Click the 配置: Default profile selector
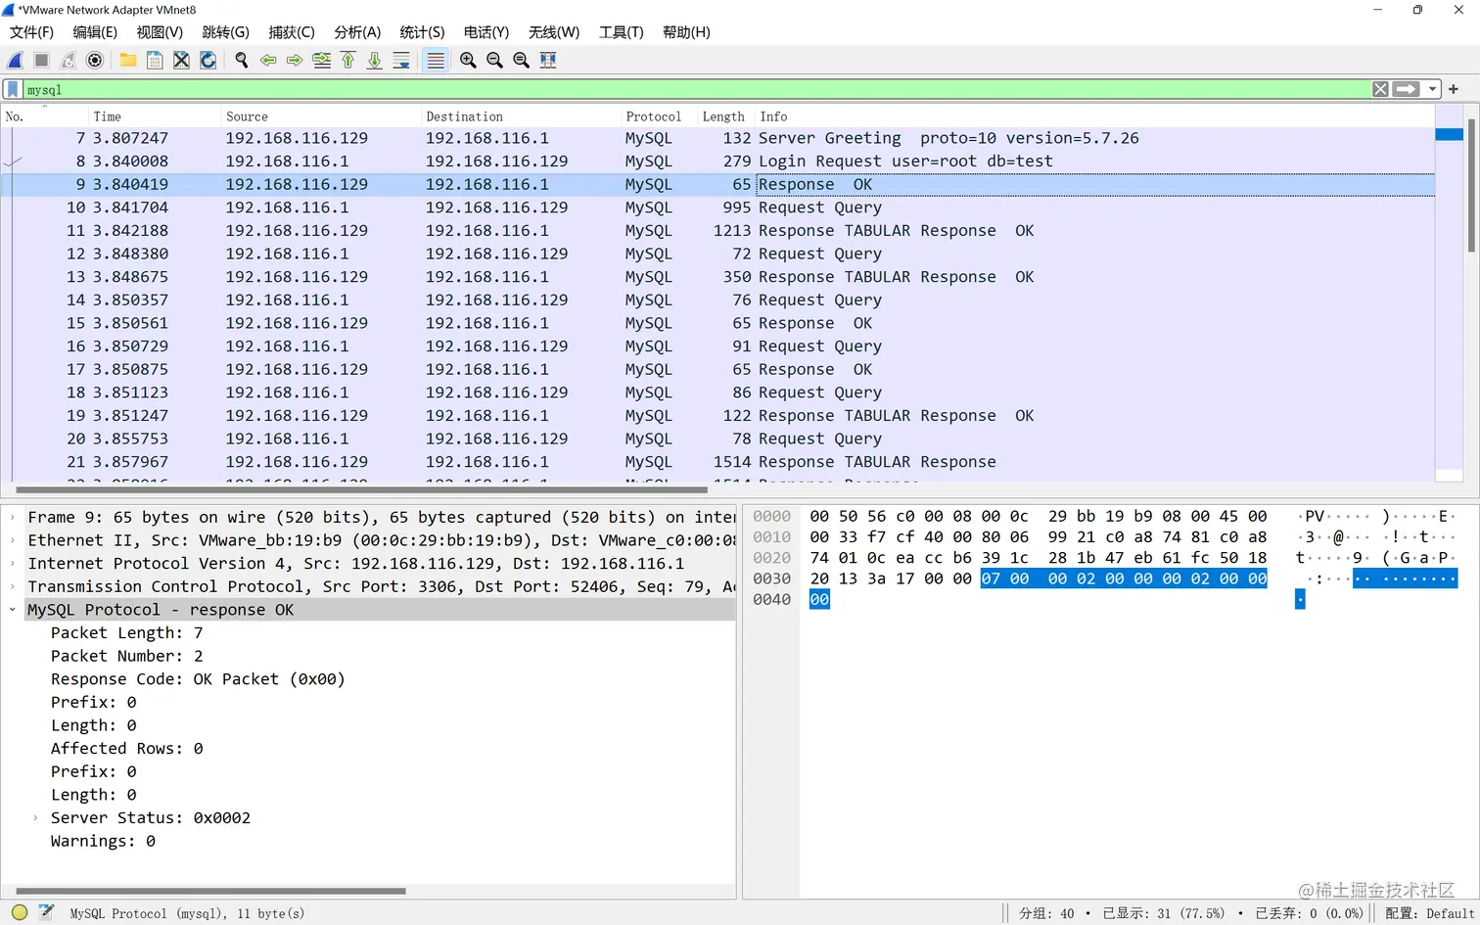The image size is (1480, 925). 1429,913
